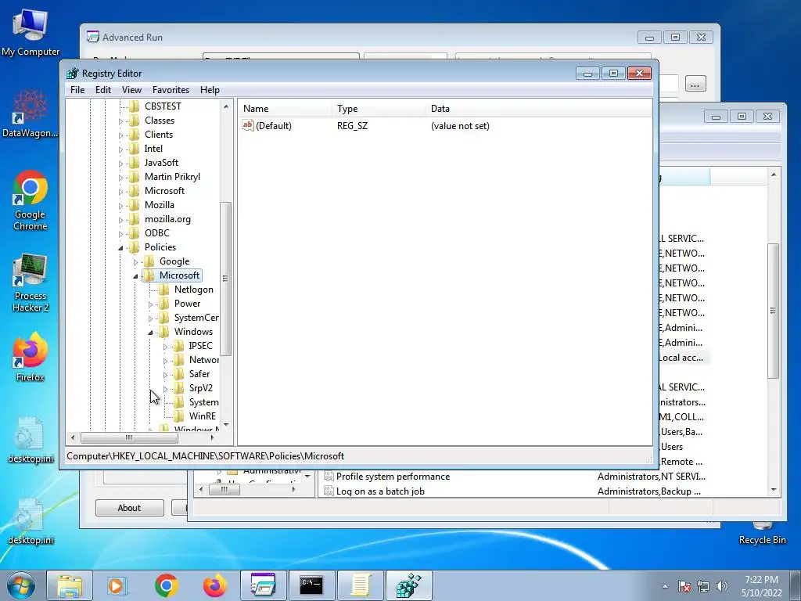
Task: Click the Name column header
Action: tap(285, 108)
